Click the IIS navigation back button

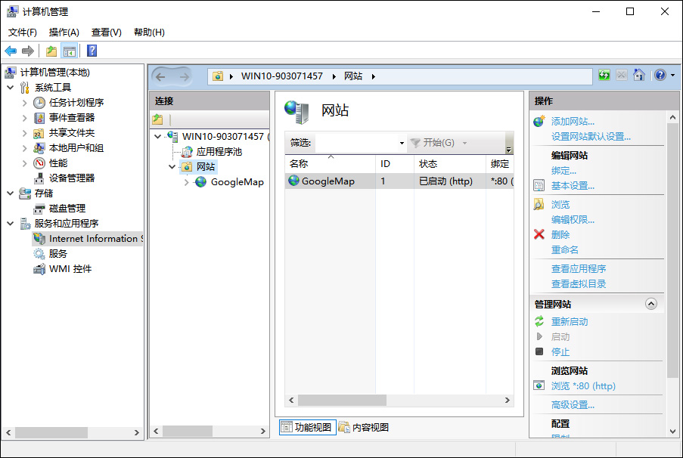coord(161,77)
